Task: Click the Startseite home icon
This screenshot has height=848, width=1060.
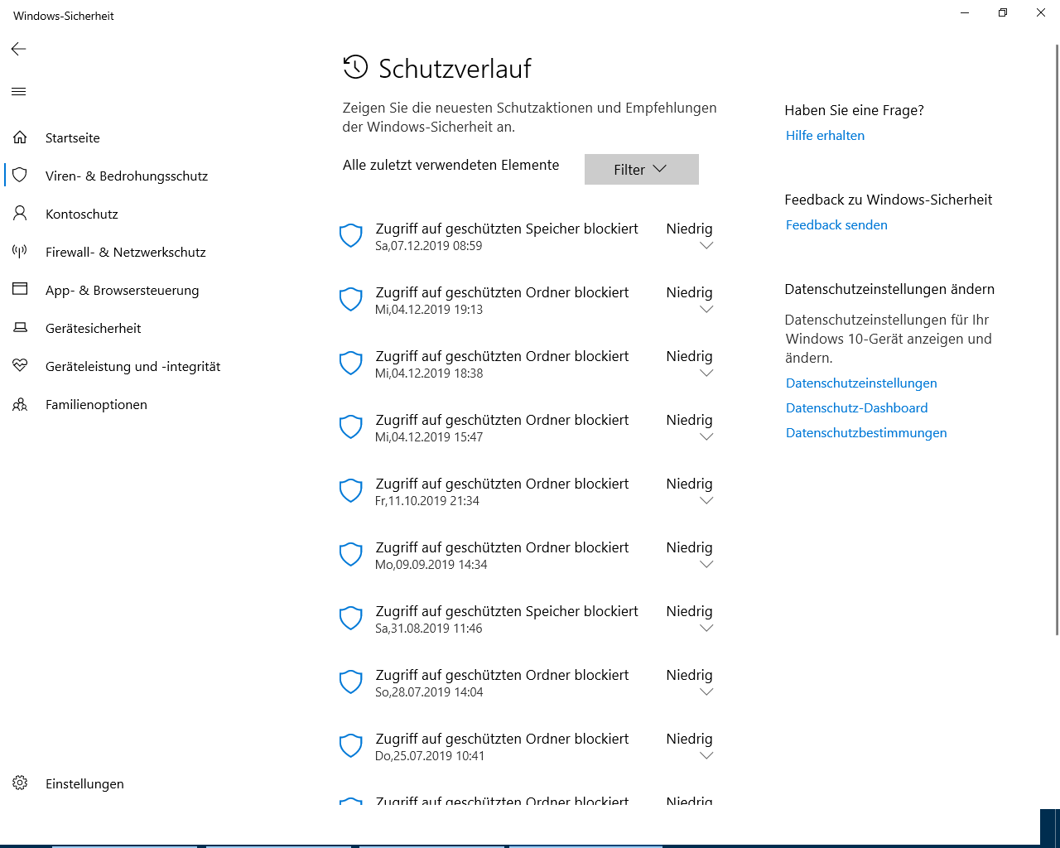Action: pyautogui.click(x=20, y=137)
